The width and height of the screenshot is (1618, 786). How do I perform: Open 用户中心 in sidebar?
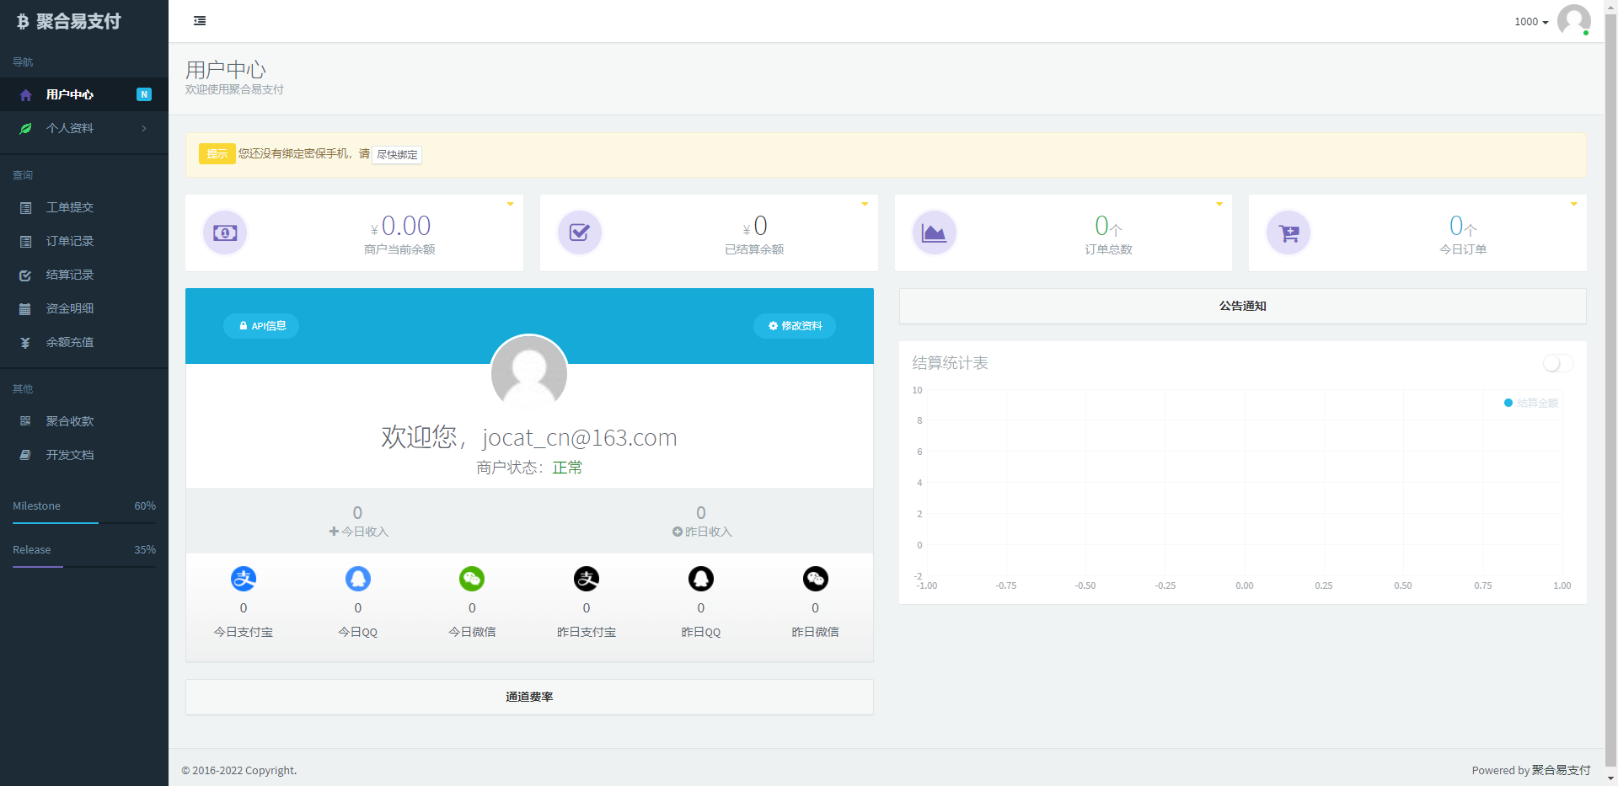tap(84, 94)
